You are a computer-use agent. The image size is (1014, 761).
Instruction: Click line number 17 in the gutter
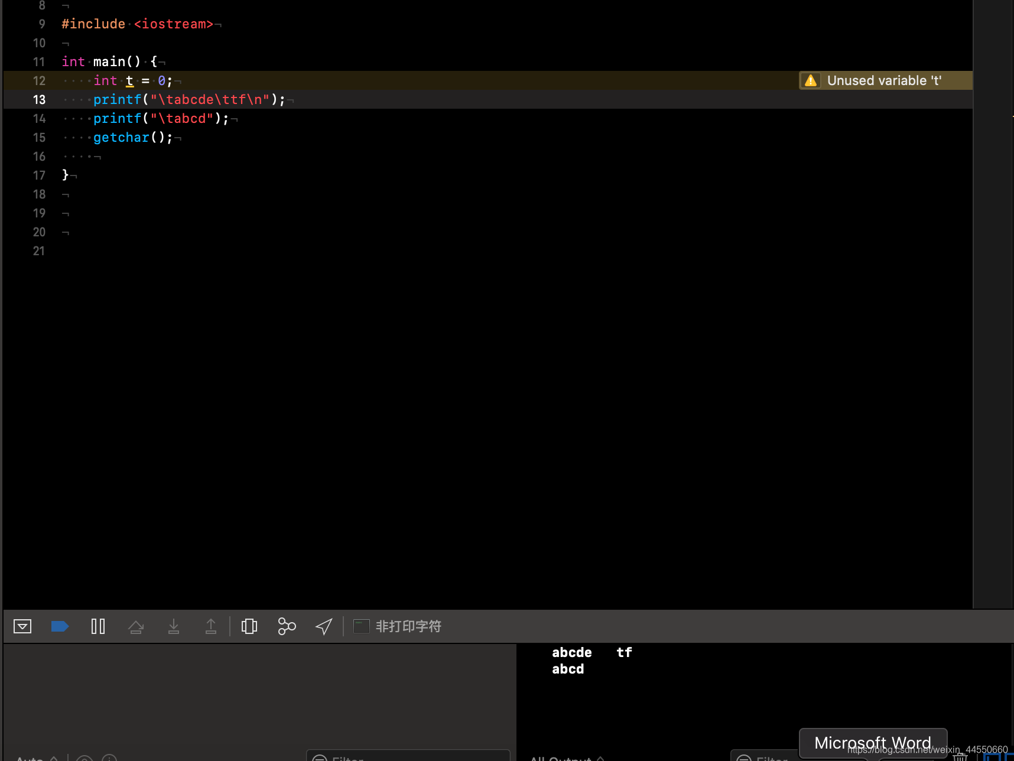click(39, 175)
